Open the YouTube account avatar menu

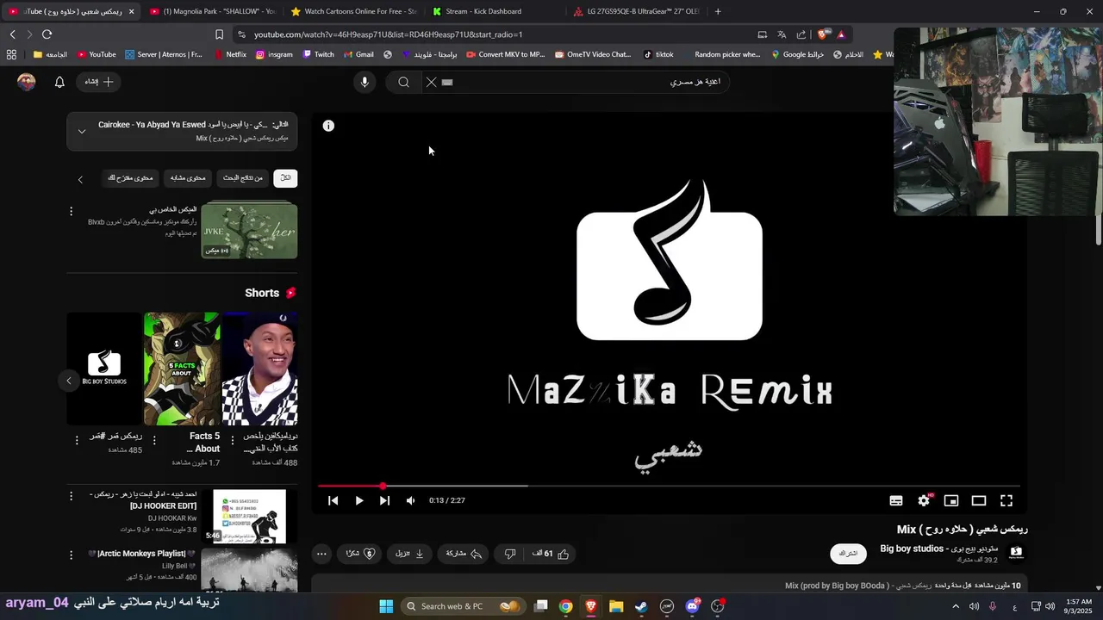coord(27,82)
